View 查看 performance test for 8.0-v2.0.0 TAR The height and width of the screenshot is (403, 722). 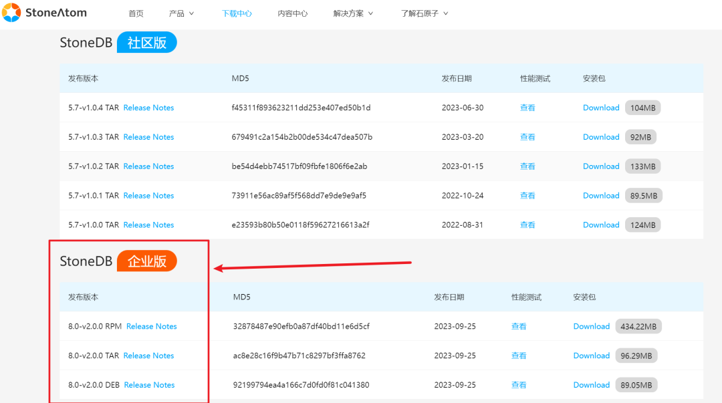tap(519, 356)
